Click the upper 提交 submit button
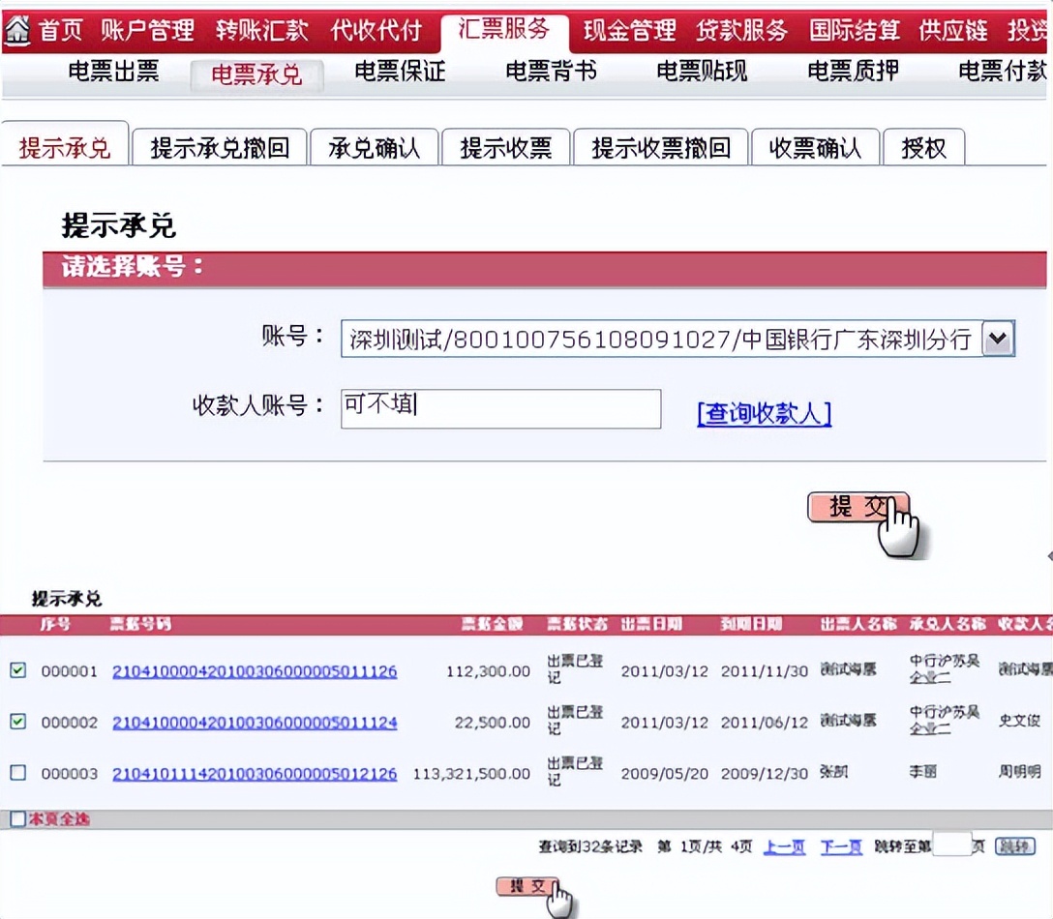 click(x=857, y=505)
